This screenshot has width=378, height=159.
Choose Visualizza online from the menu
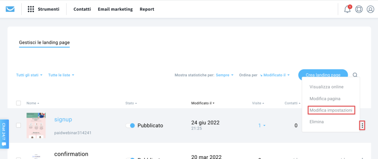click(326, 87)
